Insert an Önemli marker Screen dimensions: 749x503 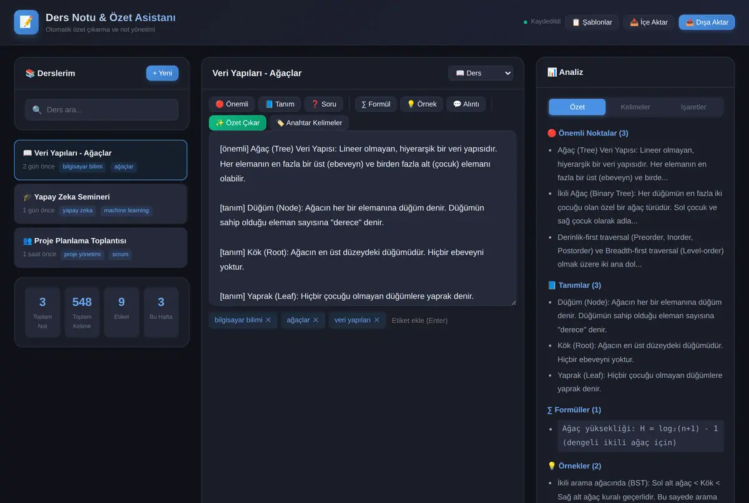[232, 104]
